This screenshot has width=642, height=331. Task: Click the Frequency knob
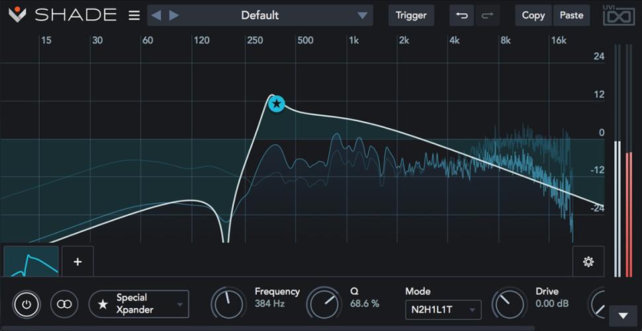click(x=228, y=305)
